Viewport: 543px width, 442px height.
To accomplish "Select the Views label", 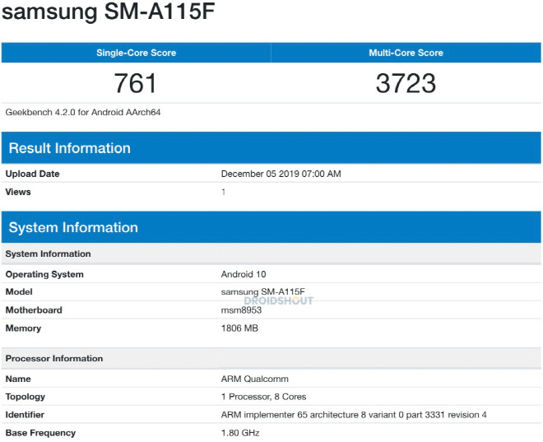I will [18, 192].
